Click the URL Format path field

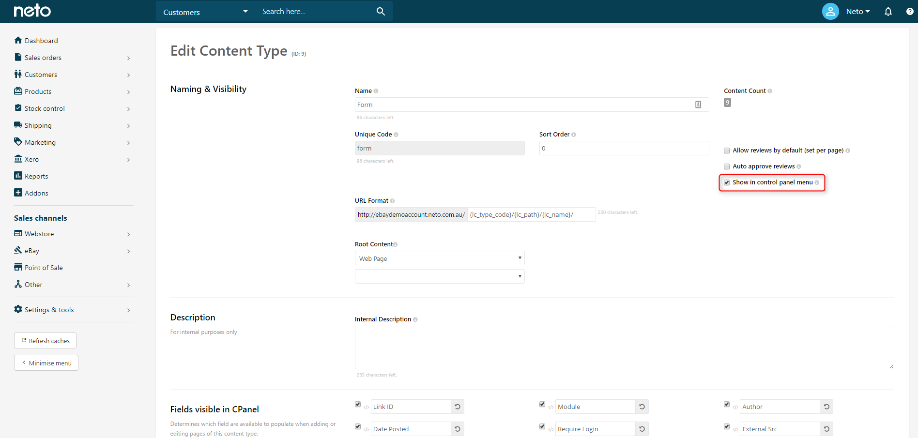tap(531, 214)
